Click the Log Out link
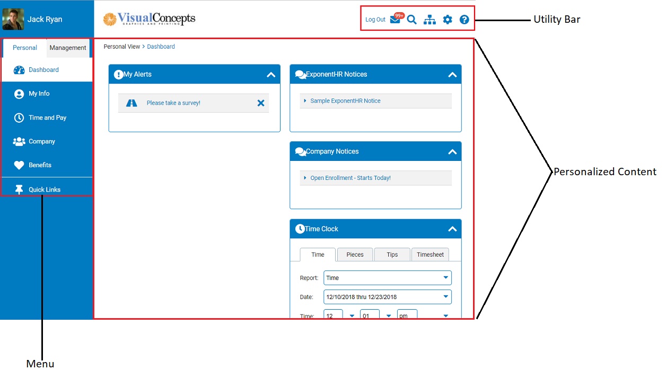Image resolution: width=666 pixels, height=370 pixels. pos(375,19)
